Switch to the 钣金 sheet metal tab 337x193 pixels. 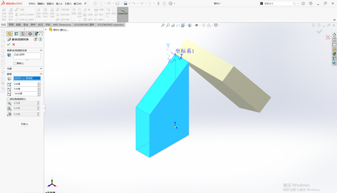(26, 25)
